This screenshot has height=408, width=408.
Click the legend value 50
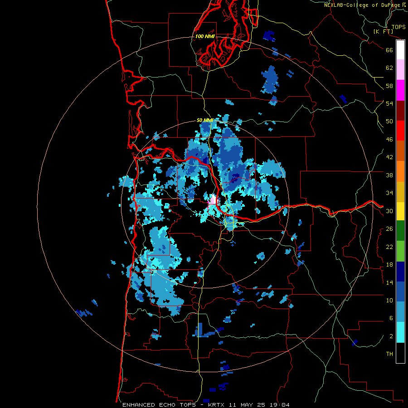389,121
